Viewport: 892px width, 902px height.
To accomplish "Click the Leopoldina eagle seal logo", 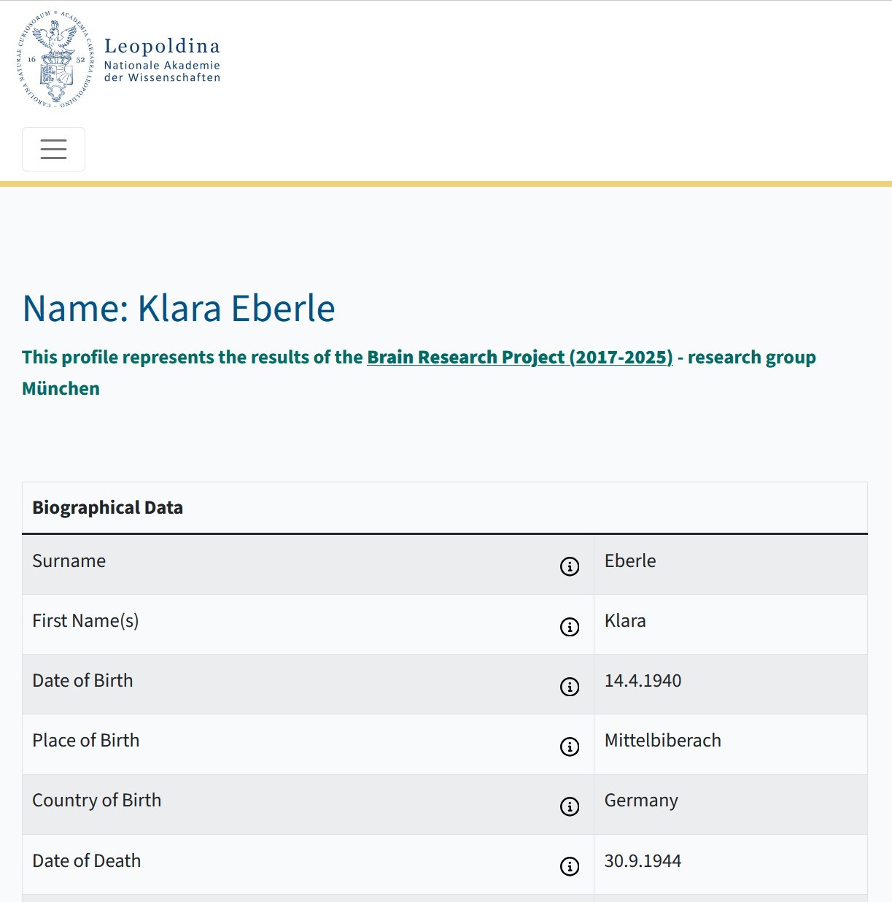I will coord(55,60).
